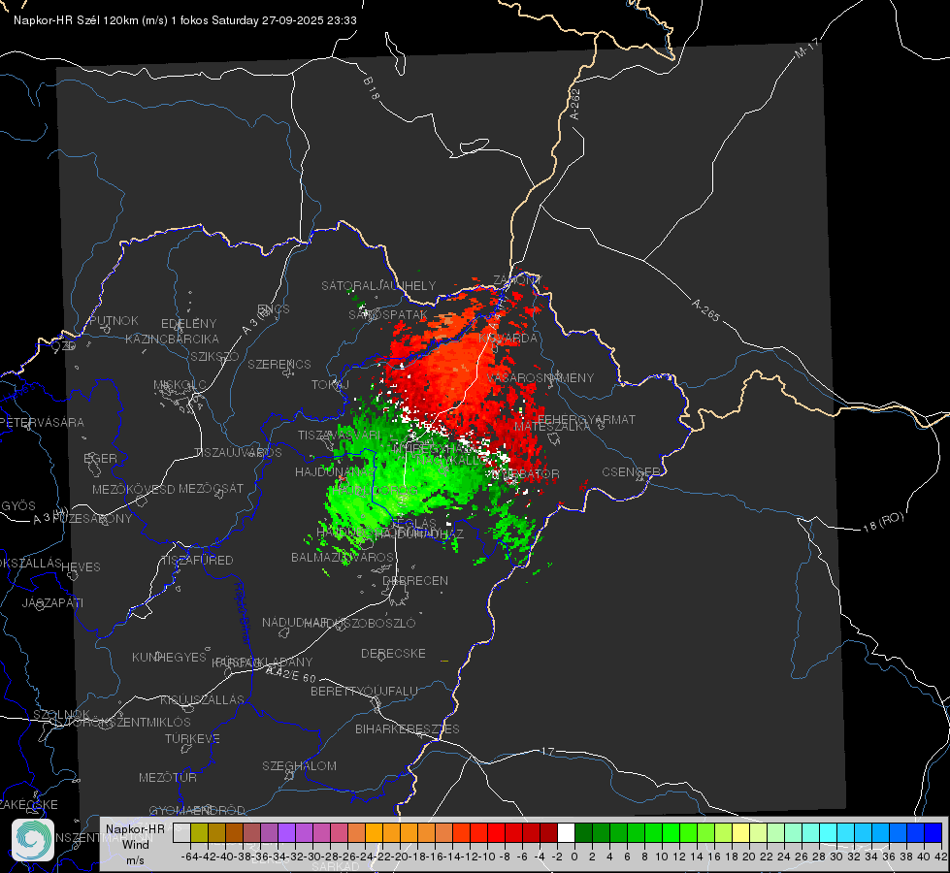Click the KUNHEGYES label
The height and width of the screenshot is (873, 950).
(169, 657)
